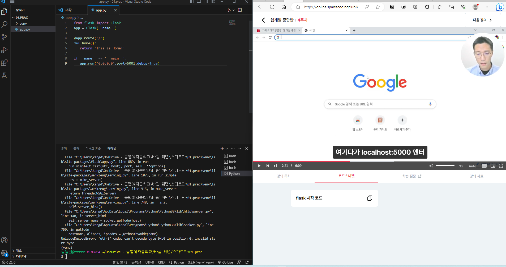Screen dimensions: 506x267
Task: Open the Source Control view
Action: (5, 37)
